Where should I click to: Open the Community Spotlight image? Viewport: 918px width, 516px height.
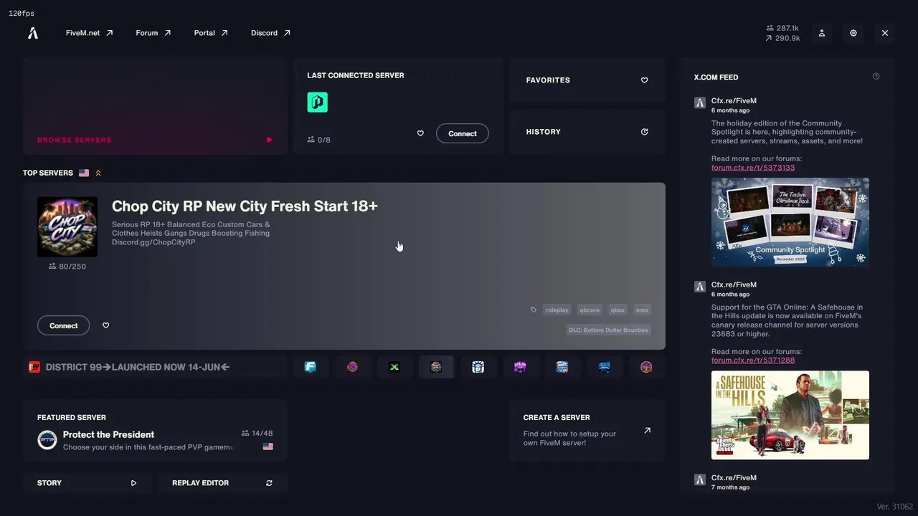(x=790, y=222)
